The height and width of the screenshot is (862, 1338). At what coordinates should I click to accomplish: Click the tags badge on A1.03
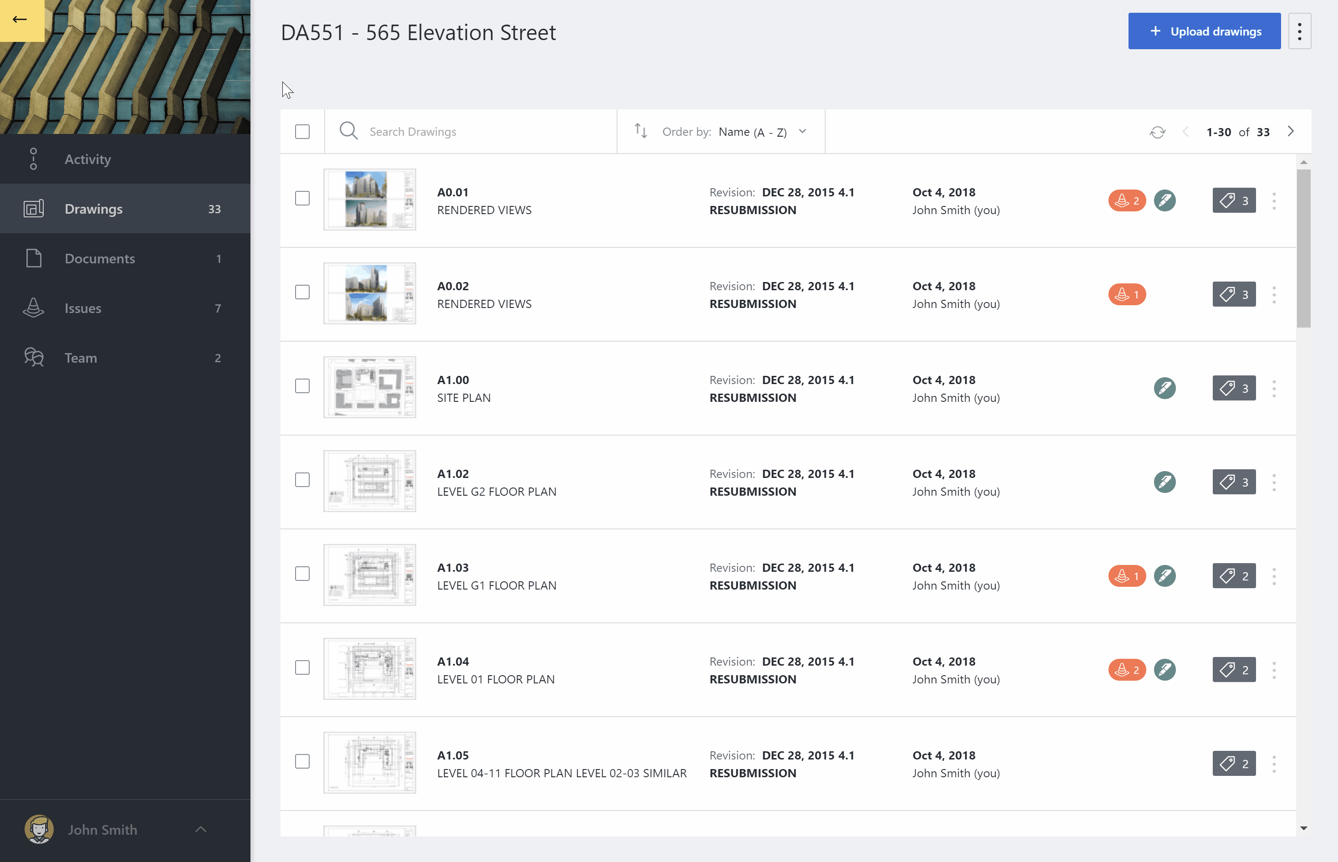[1234, 576]
